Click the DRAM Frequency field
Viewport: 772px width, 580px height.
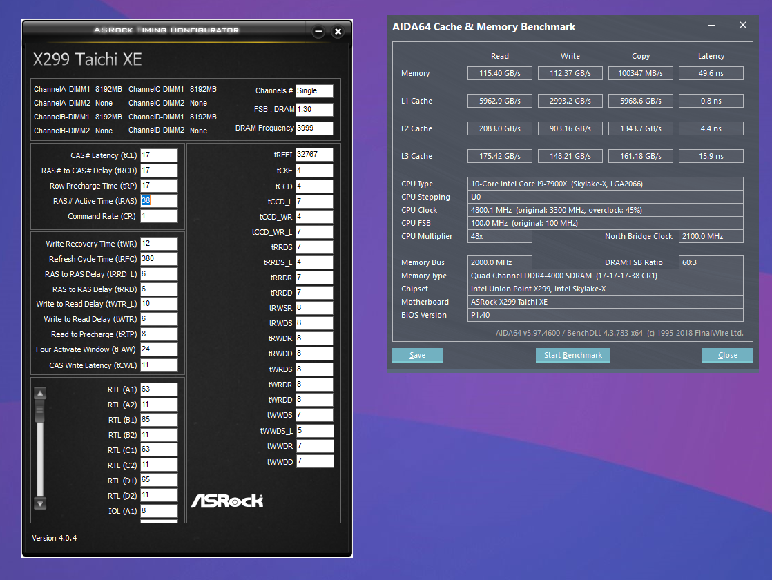coord(315,128)
